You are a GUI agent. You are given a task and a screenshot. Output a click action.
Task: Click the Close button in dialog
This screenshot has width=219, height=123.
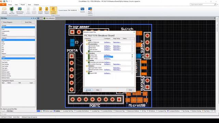click(x=130, y=90)
